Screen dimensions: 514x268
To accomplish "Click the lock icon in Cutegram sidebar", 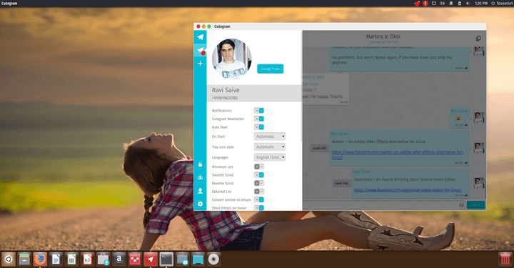I will pyautogui.click(x=200, y=164).
